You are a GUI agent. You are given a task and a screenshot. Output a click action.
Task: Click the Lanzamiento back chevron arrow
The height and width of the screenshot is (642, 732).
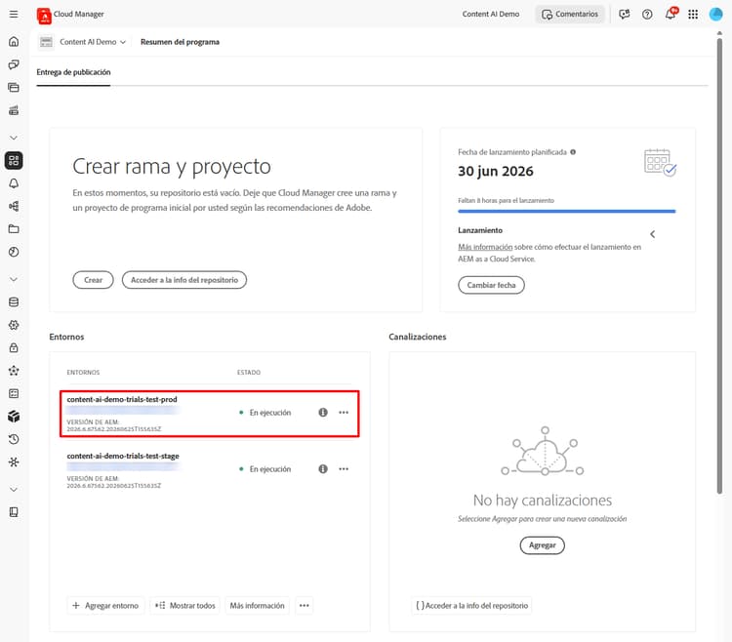[x=653, y=234]
